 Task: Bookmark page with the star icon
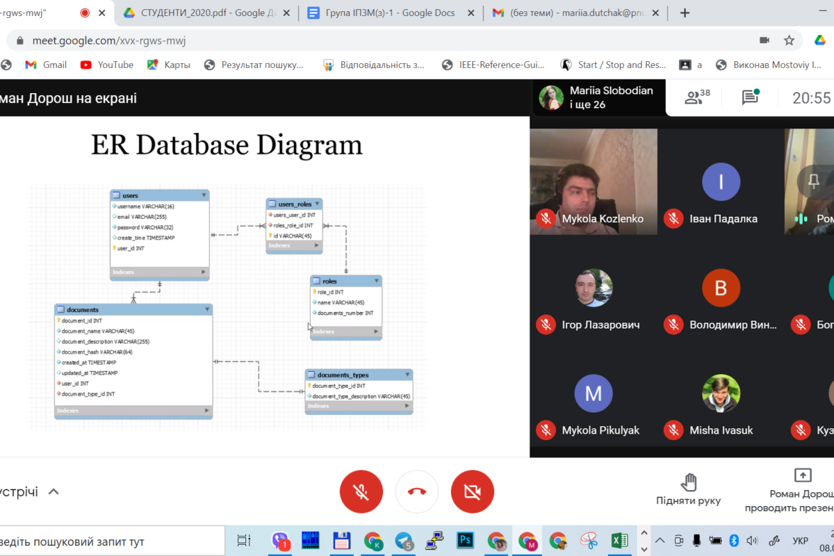tap(789, 40)
